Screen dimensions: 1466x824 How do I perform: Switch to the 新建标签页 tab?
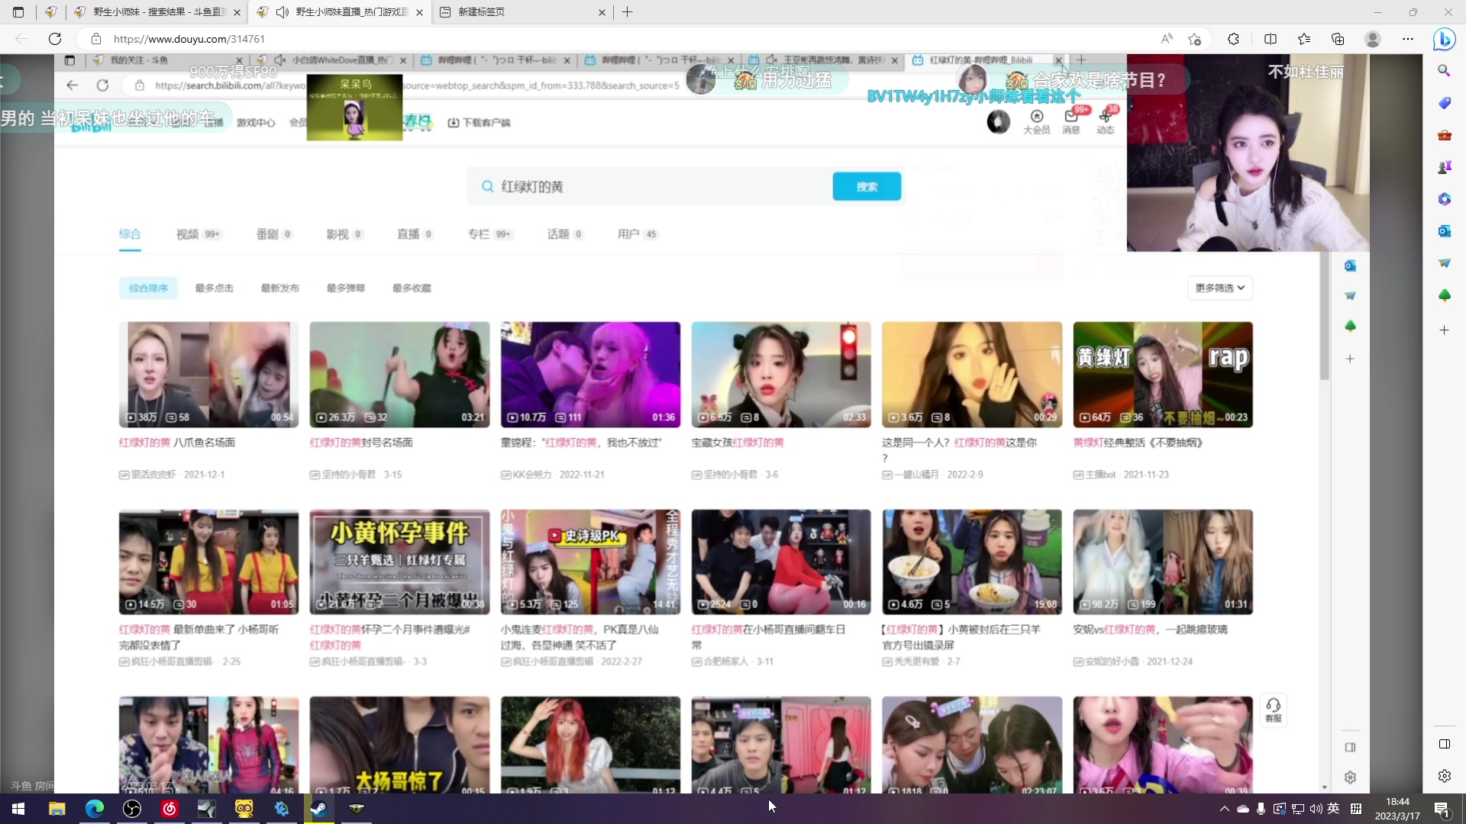tap(481, 12)
